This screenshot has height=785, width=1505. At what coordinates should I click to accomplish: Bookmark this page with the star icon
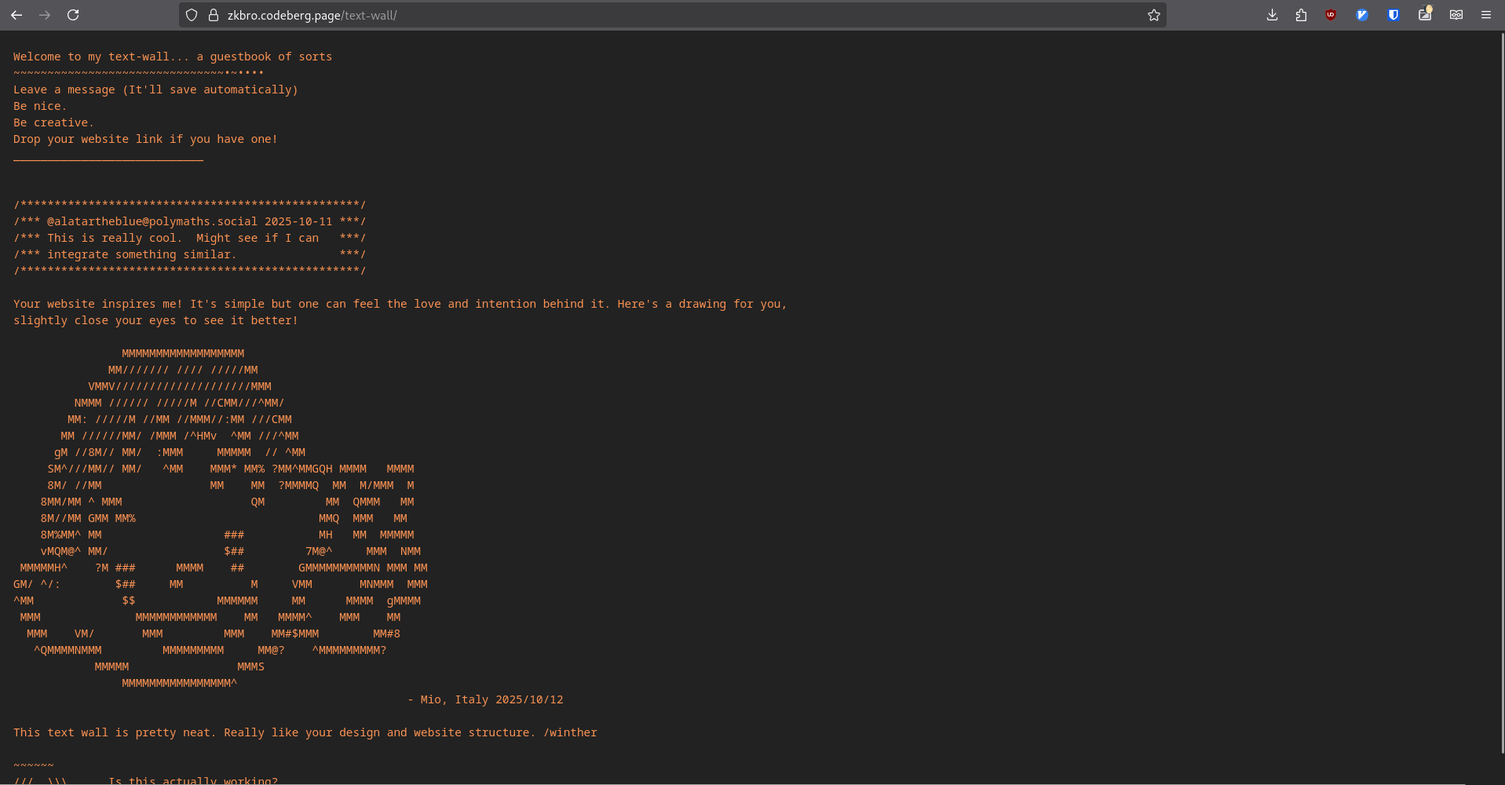pos(1153,15)
